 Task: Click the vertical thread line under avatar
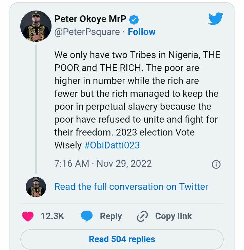[36, 109]
